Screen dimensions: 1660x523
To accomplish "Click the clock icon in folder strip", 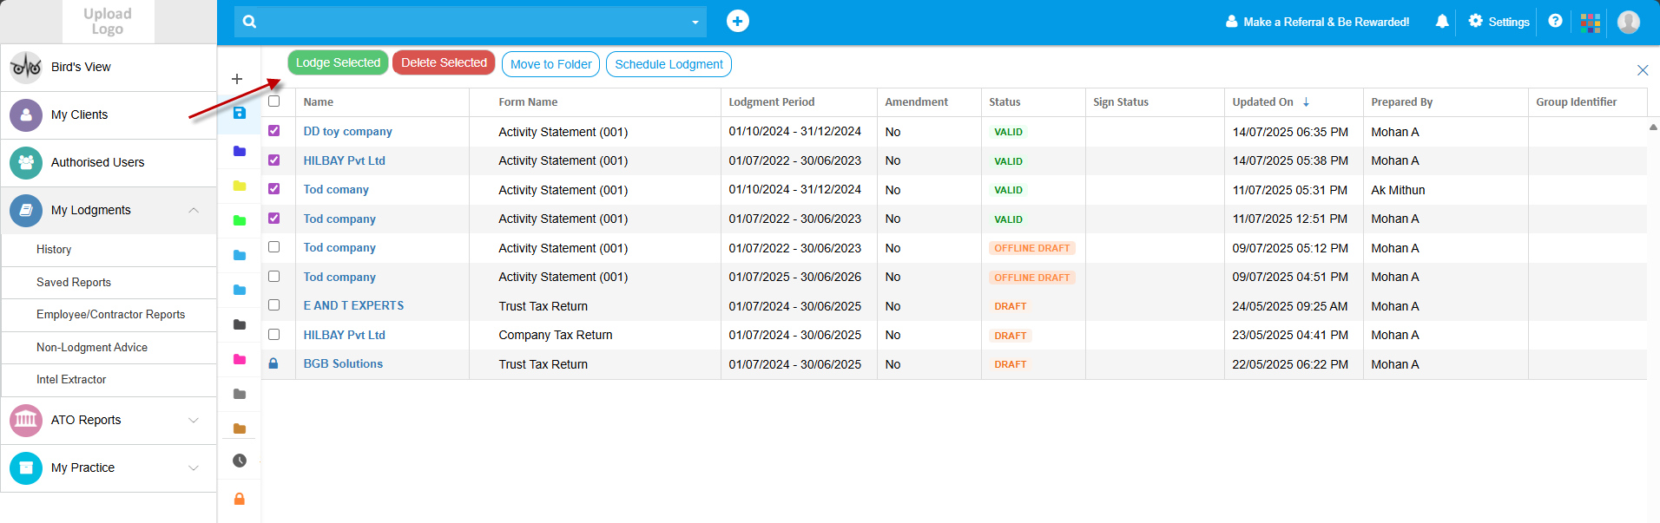I will click(240, 461).
